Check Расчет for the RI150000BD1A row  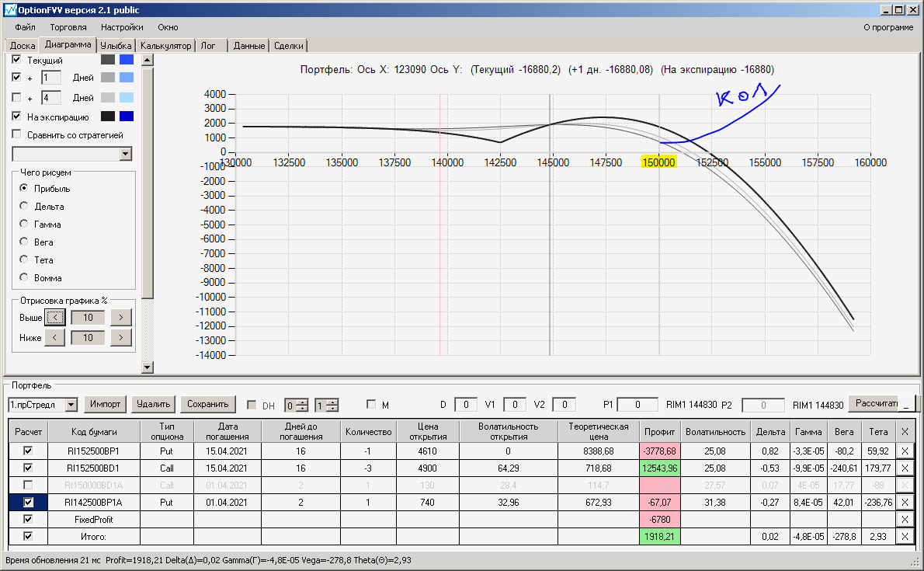28,485
